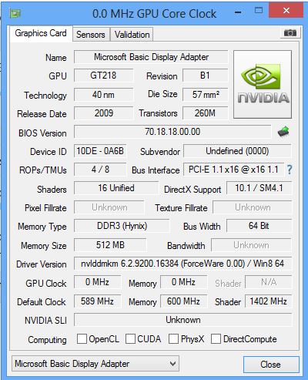The width and height of the screenshot is (308, 380).
Task: Open the graphics adapter selection dropdown
Action: (x=95, y=364)
